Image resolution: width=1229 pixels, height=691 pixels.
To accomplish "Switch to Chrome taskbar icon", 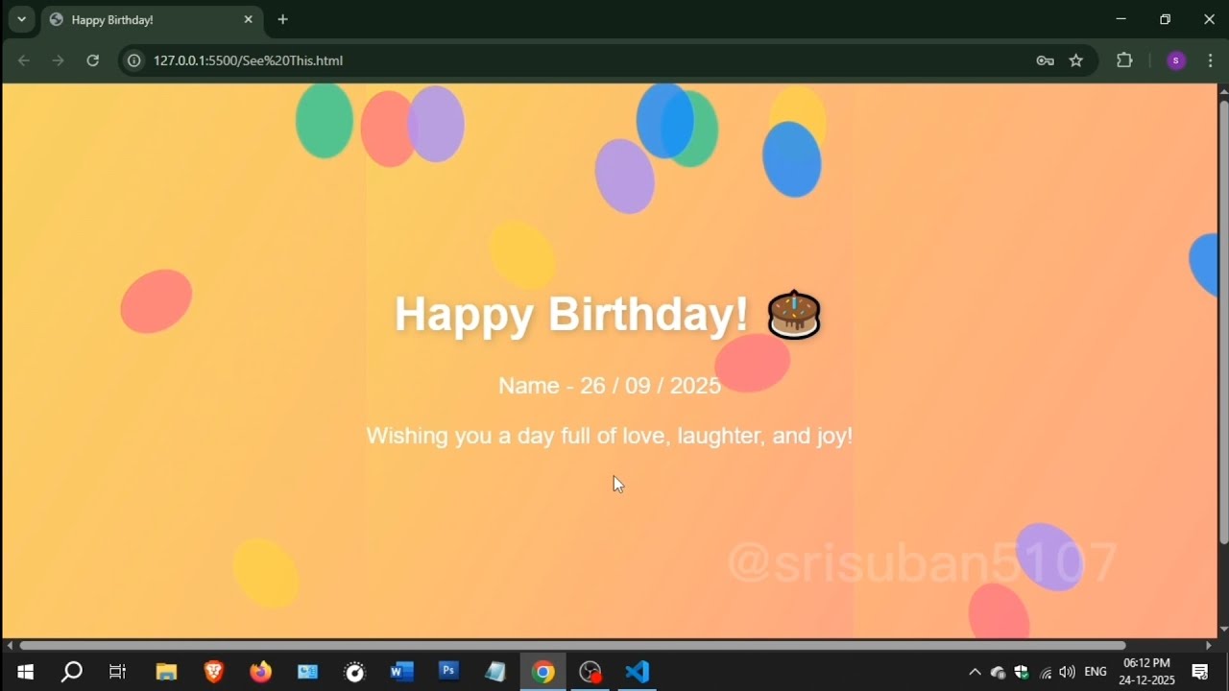I will 543,672.
